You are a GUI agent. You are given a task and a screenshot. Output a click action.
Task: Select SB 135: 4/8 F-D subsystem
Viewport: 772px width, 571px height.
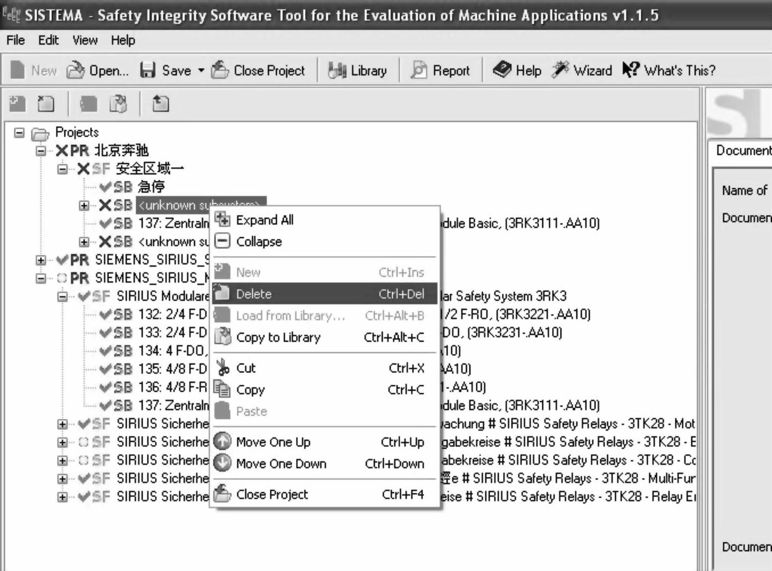(x=172, y=369)
